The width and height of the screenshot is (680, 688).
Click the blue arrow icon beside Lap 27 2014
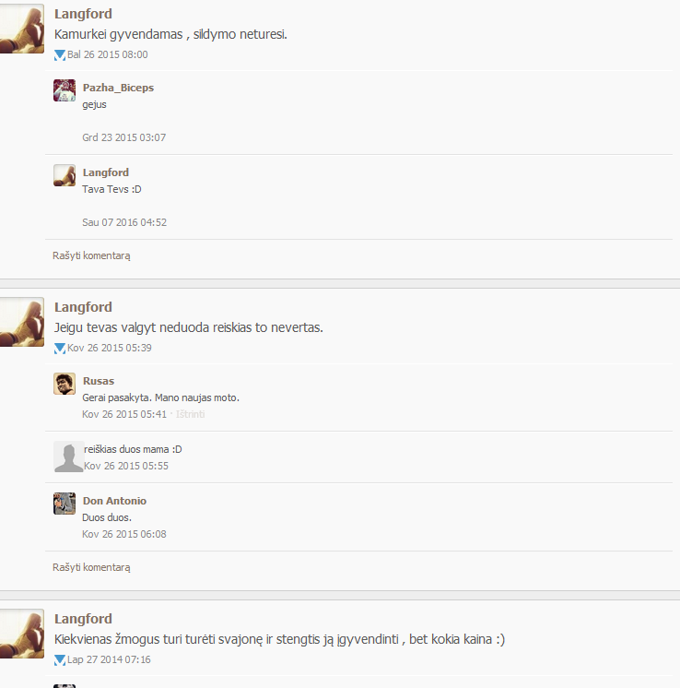60,660
